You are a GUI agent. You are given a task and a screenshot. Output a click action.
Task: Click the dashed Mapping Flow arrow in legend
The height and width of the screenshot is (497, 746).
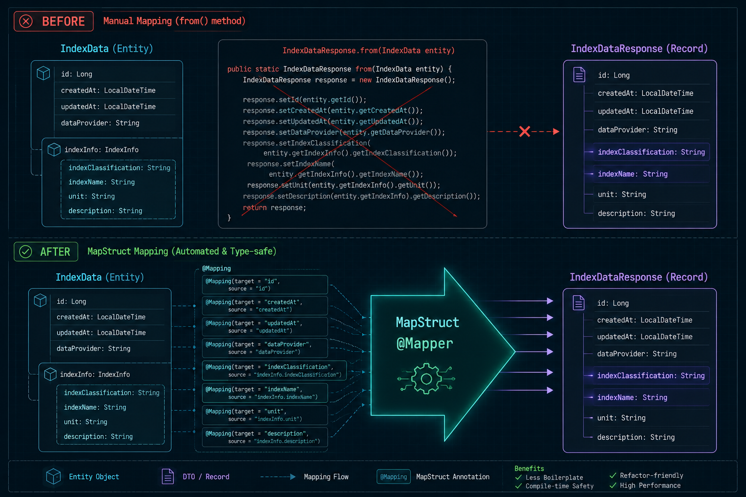[278, 477]
